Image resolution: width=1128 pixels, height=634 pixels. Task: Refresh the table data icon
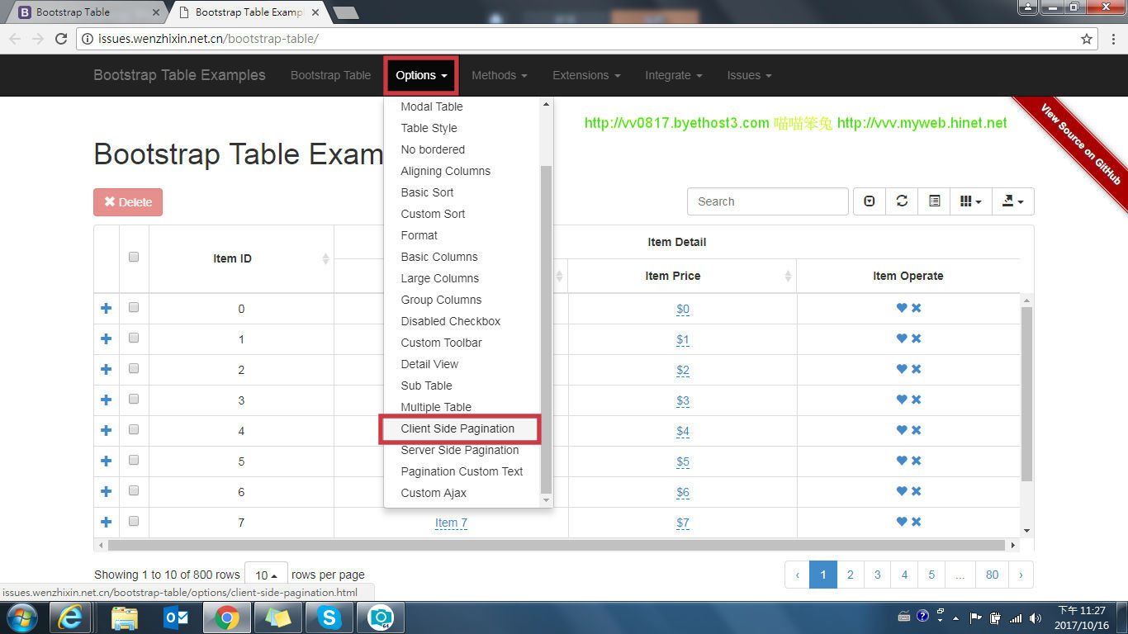pyautogui.click(x=902, y=201)
